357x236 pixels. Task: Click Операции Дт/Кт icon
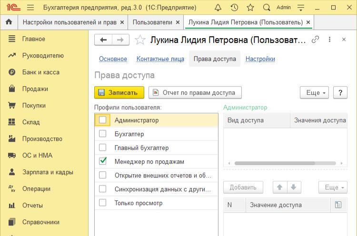click(12, 189)
